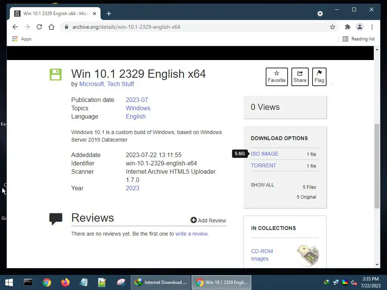Launch Firefox from the taskbar

pos(65,282)
